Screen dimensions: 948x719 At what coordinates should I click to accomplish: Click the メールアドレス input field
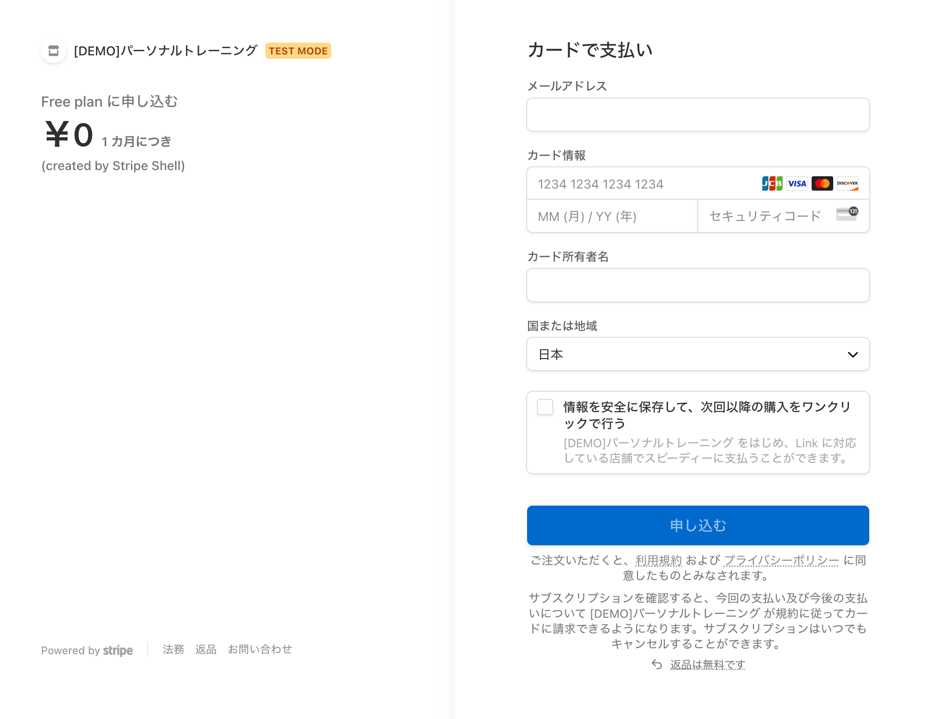coord(697,114)
